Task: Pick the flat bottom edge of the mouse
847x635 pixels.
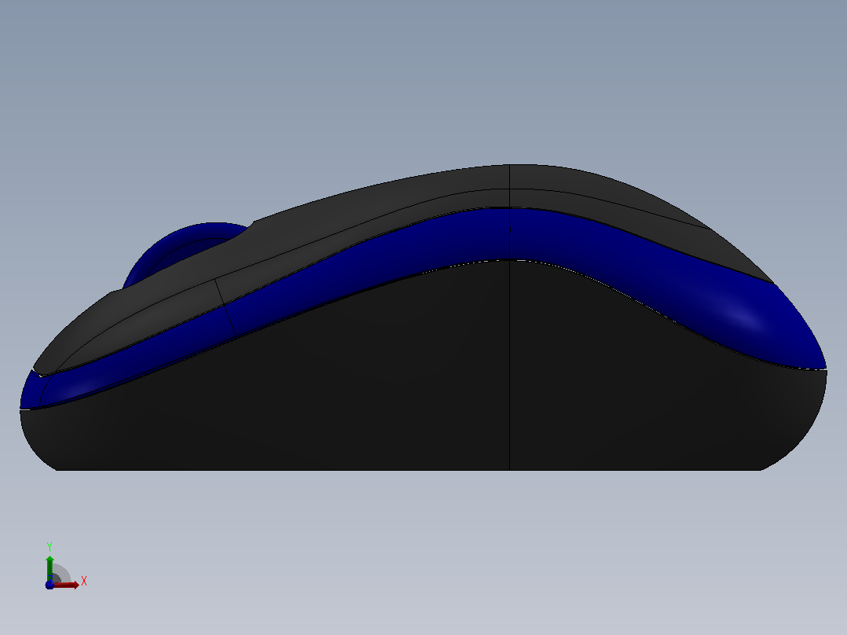Action: click(409, 470)
